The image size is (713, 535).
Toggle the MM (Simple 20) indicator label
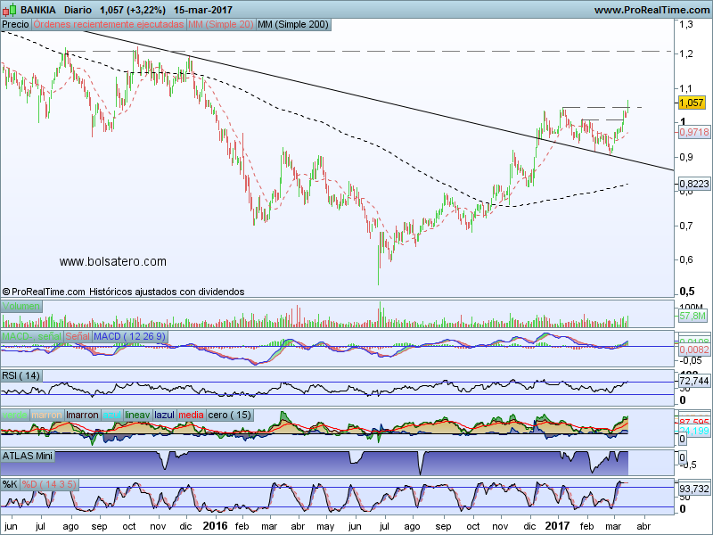(220, 25)
